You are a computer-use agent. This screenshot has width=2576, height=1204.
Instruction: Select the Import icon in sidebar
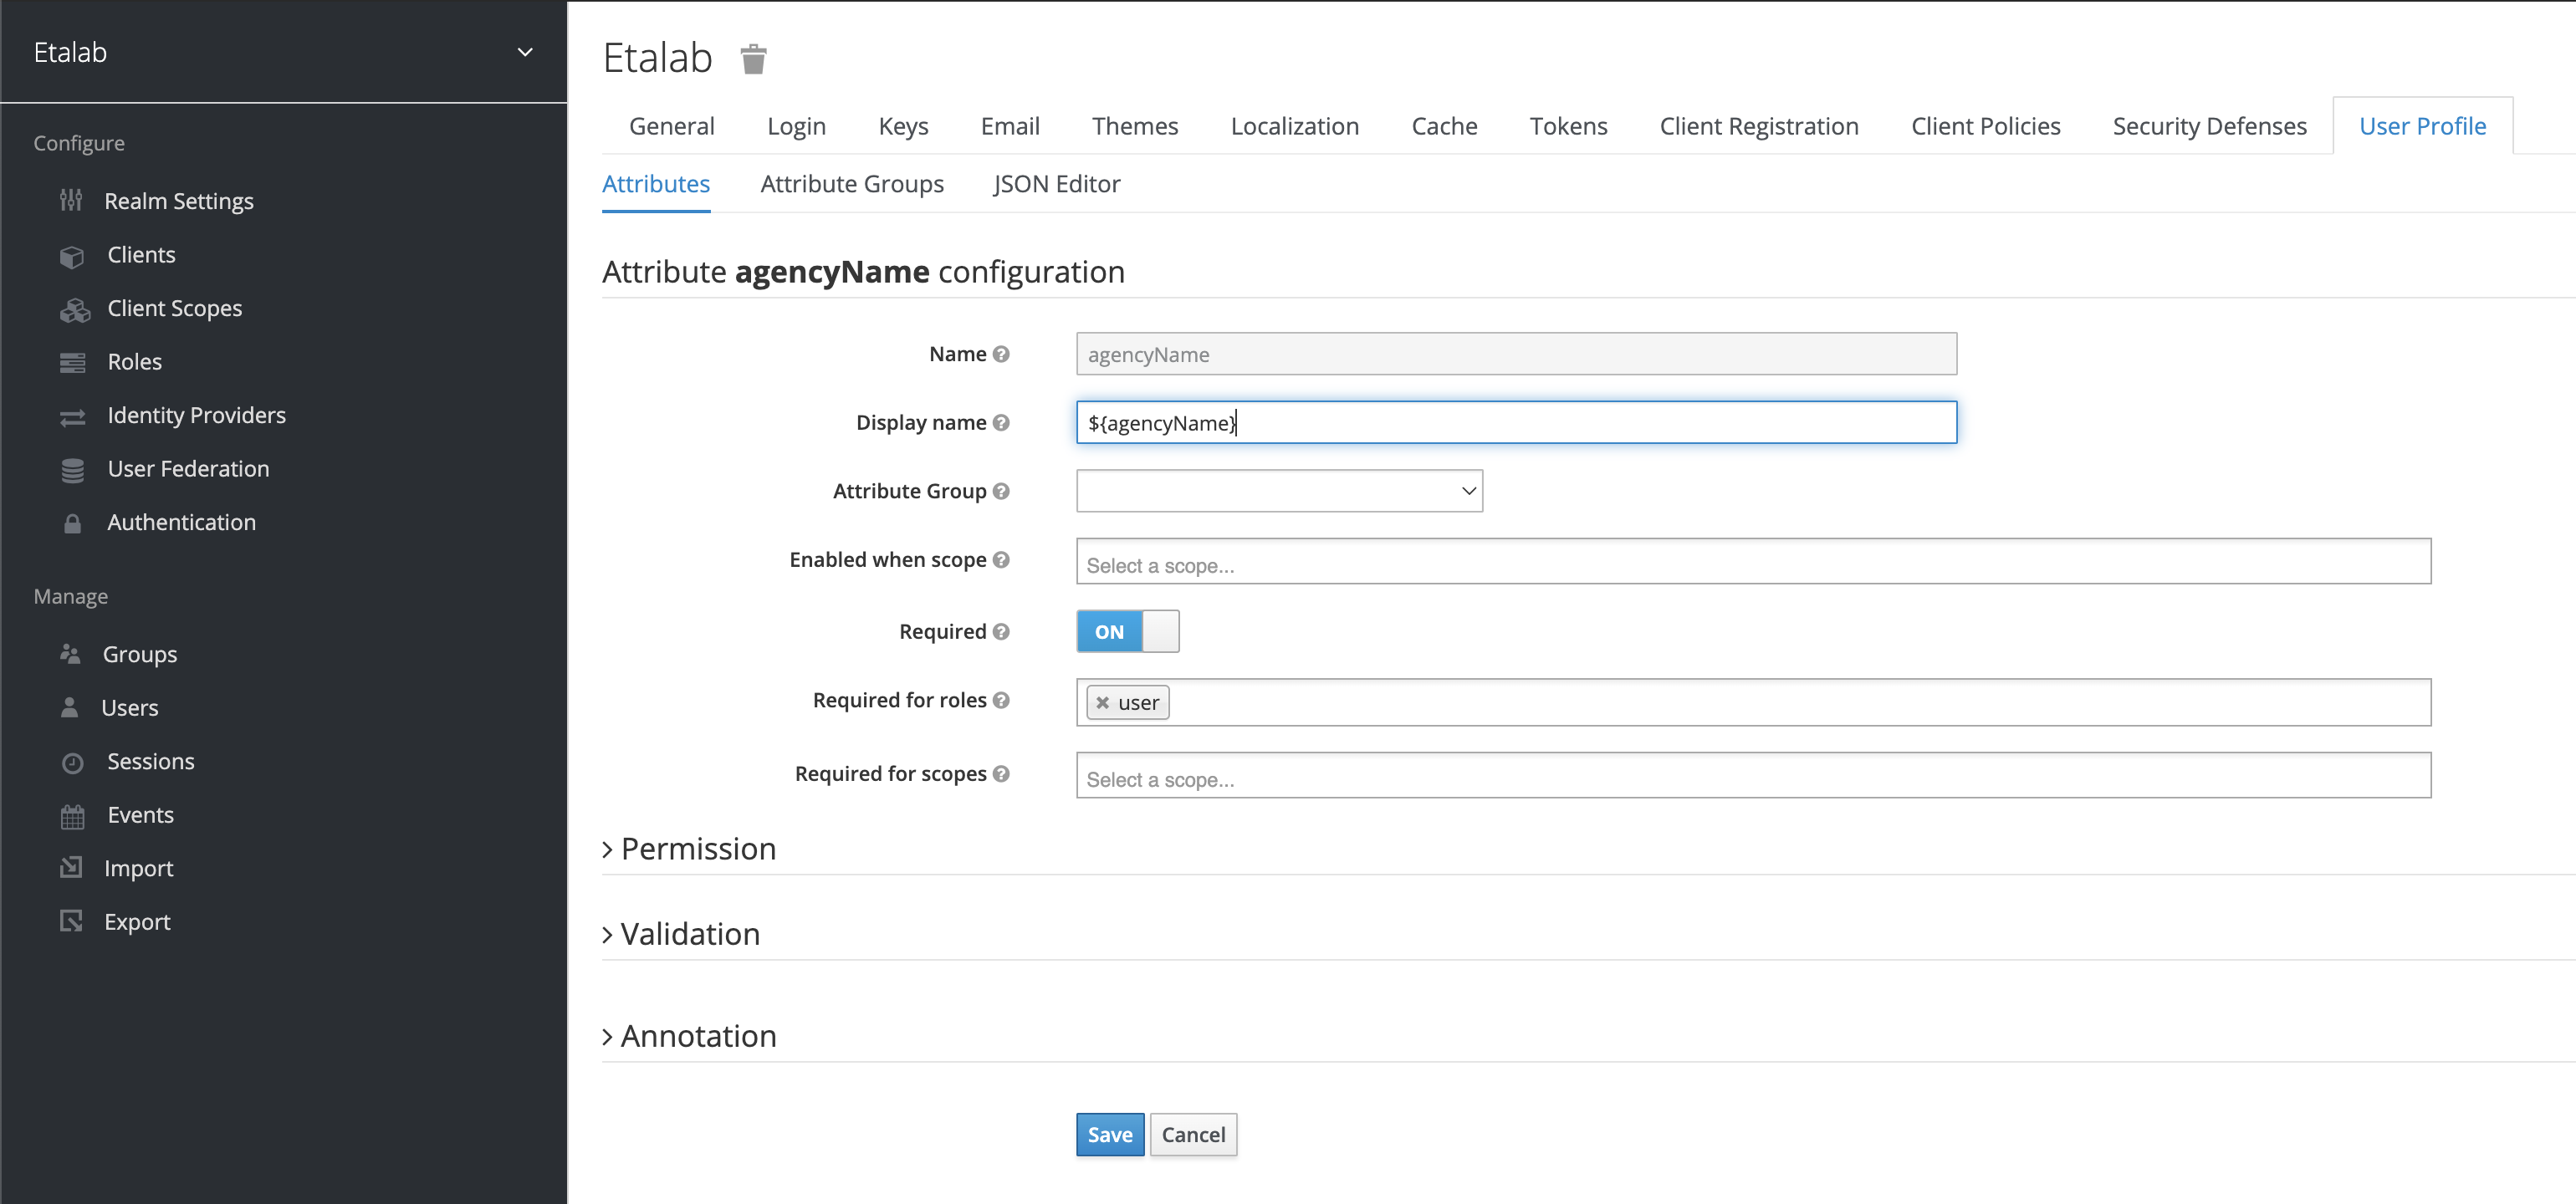[72, 867]
